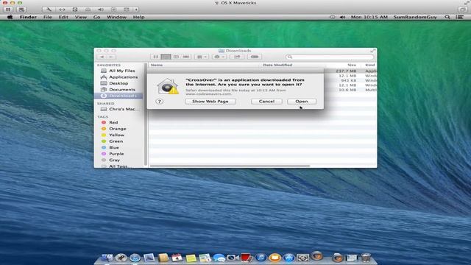
Task: Open the Window menu
Action: click(116, 17)
